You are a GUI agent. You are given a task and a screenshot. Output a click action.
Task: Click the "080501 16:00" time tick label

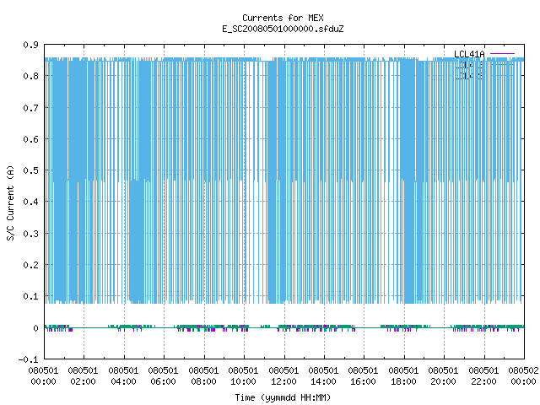(x=364, y=376)
